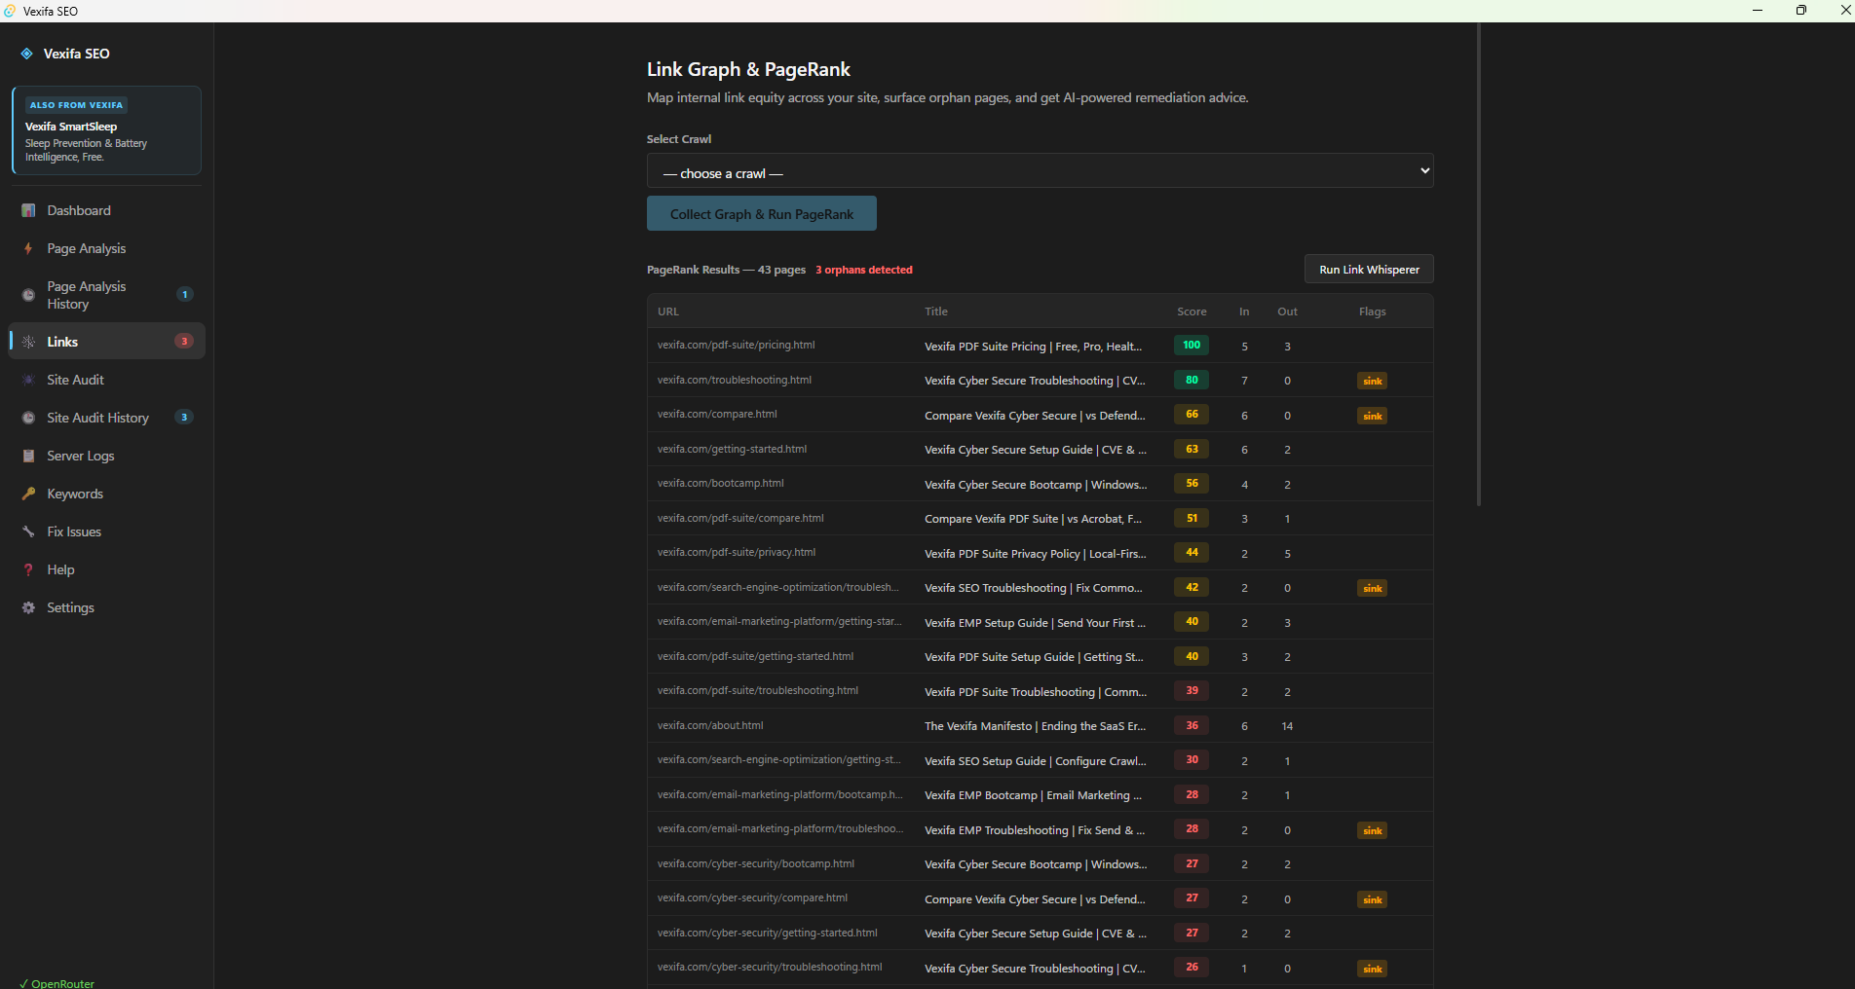
Task: Click the Vexifa SEO diamond logo icon
Action: (26, 54)
